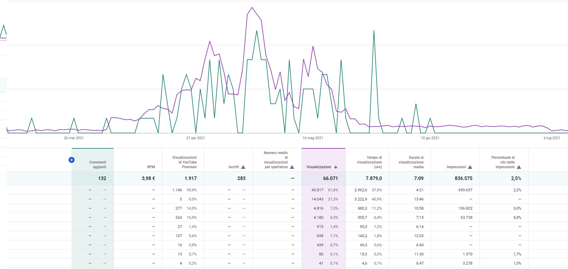Screen dimensions: 568x269
Task: Click average duration cell 4:21
Action: point(420,190)
